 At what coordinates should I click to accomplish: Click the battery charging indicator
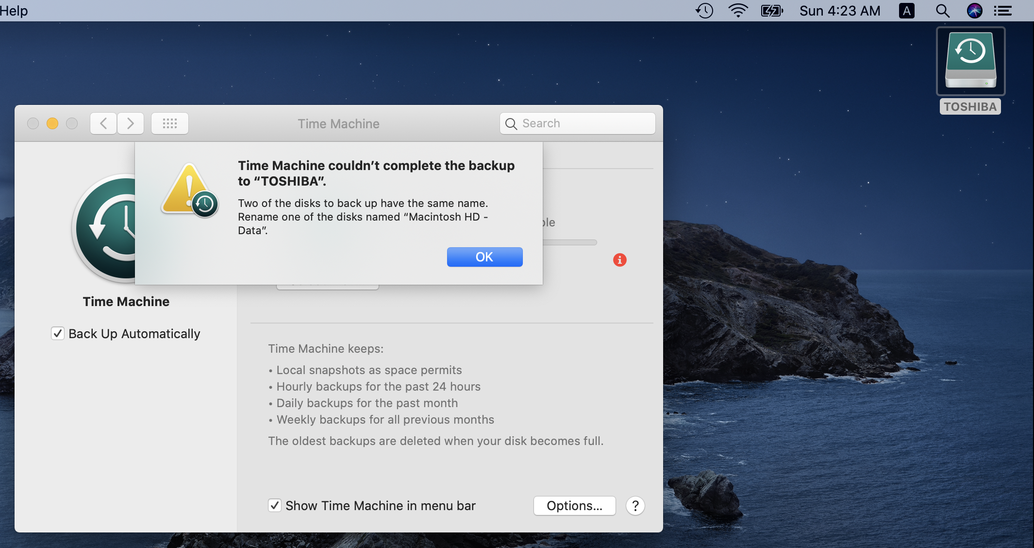coord(772,11)
